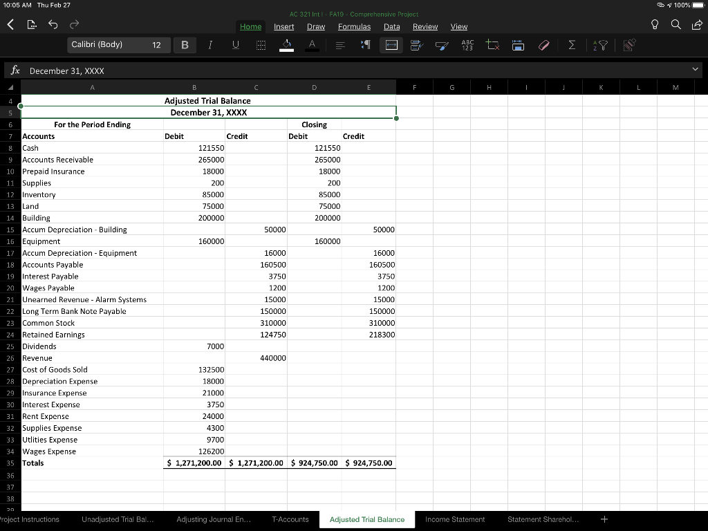Open the ABC 123 number format
This screenshot has width=708, height=531.
pyautogui.click(x=467, y=45)
